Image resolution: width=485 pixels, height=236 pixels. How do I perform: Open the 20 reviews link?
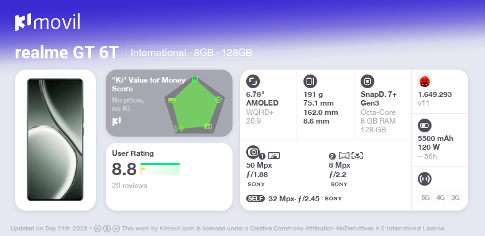click(129, 186)
